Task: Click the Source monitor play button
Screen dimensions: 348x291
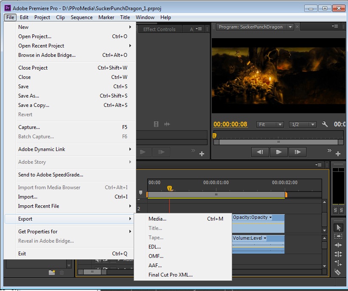Action: [x=143, y=152]
